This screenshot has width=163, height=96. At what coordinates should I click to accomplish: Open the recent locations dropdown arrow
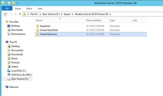tap(16, 14)
